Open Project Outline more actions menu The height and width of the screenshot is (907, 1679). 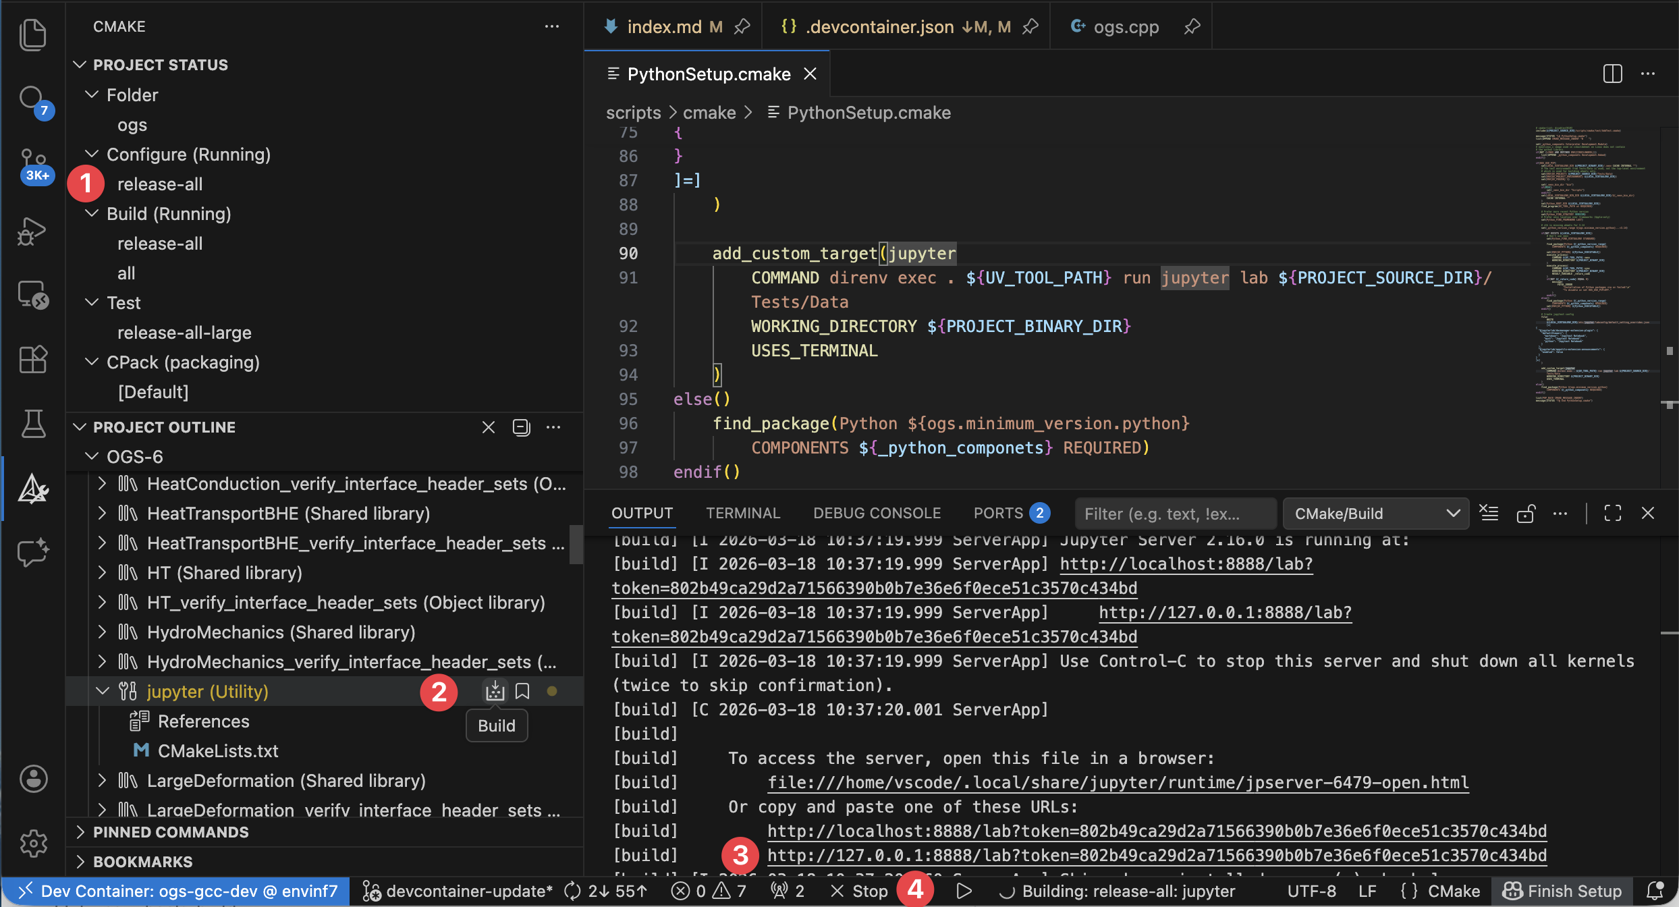point(553,427)
